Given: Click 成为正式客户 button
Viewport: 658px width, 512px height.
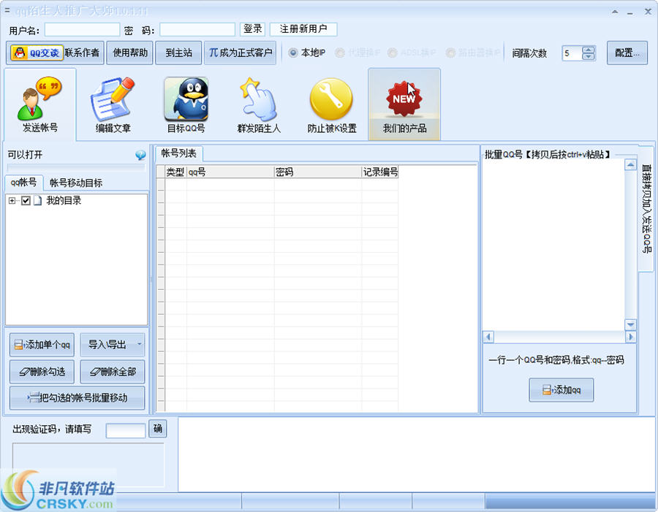Looking at the screenshot, I should (x=241, y=53).
